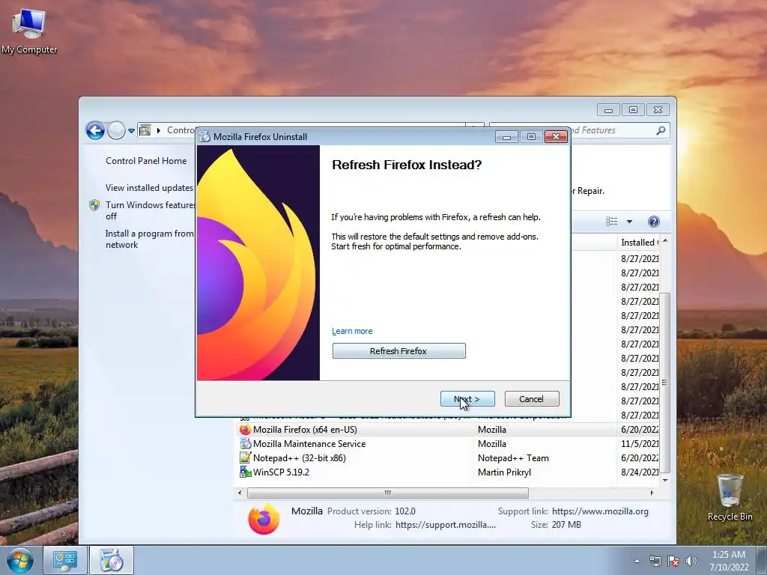Click Turn Windows features shield icon
Viewport: 767px width, 575px height.
pos(94,205)
